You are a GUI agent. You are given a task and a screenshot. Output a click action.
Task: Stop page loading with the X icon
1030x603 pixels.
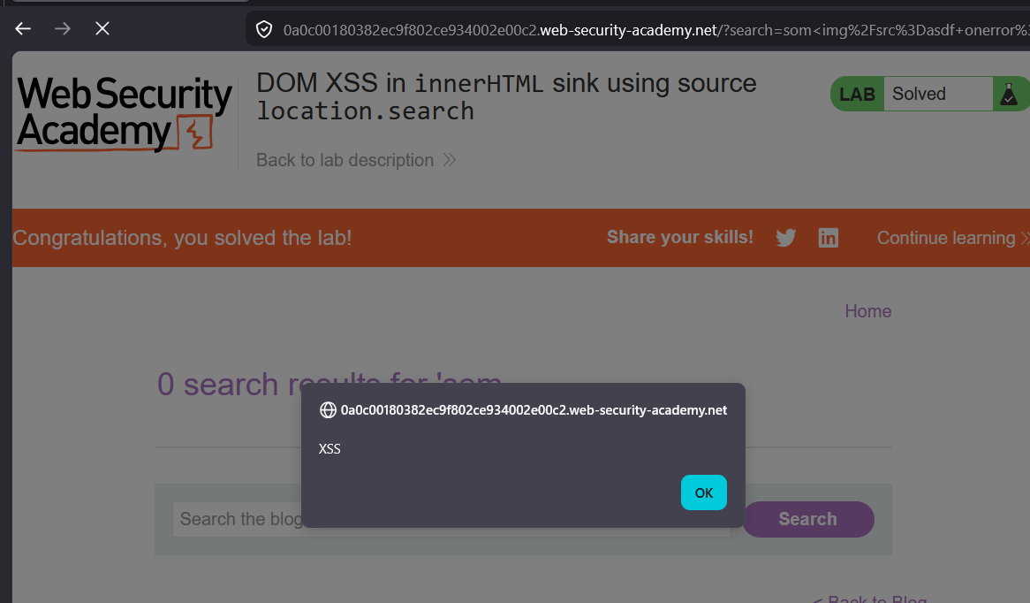(102, 28)
